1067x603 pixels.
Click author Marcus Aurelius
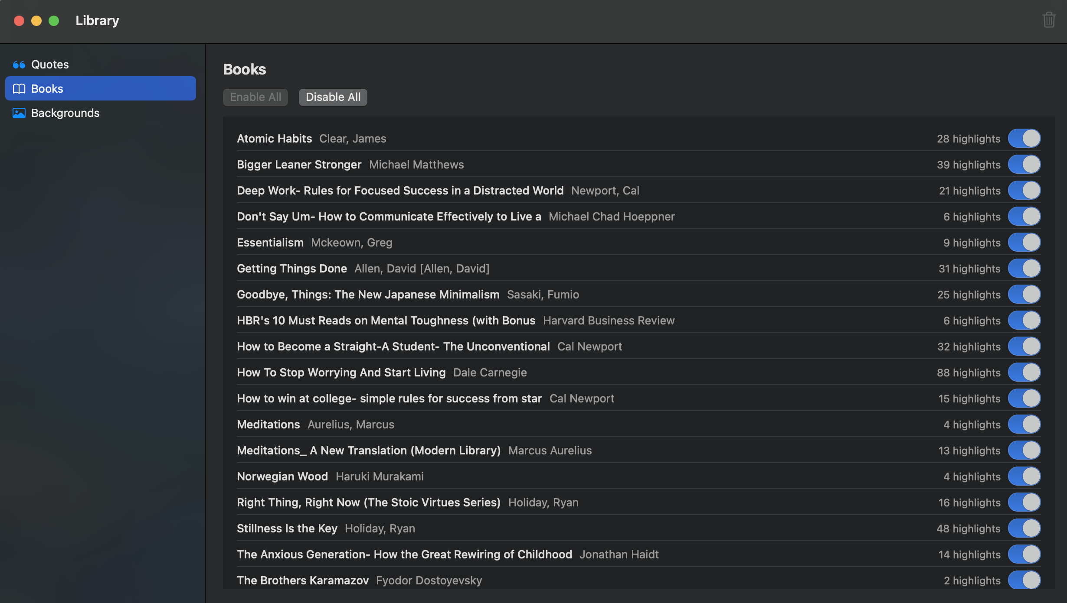(x=550, y=451)
